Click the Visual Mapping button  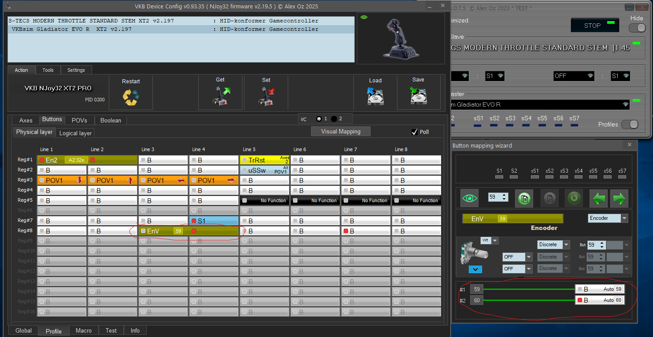click(x=341, y=131)
